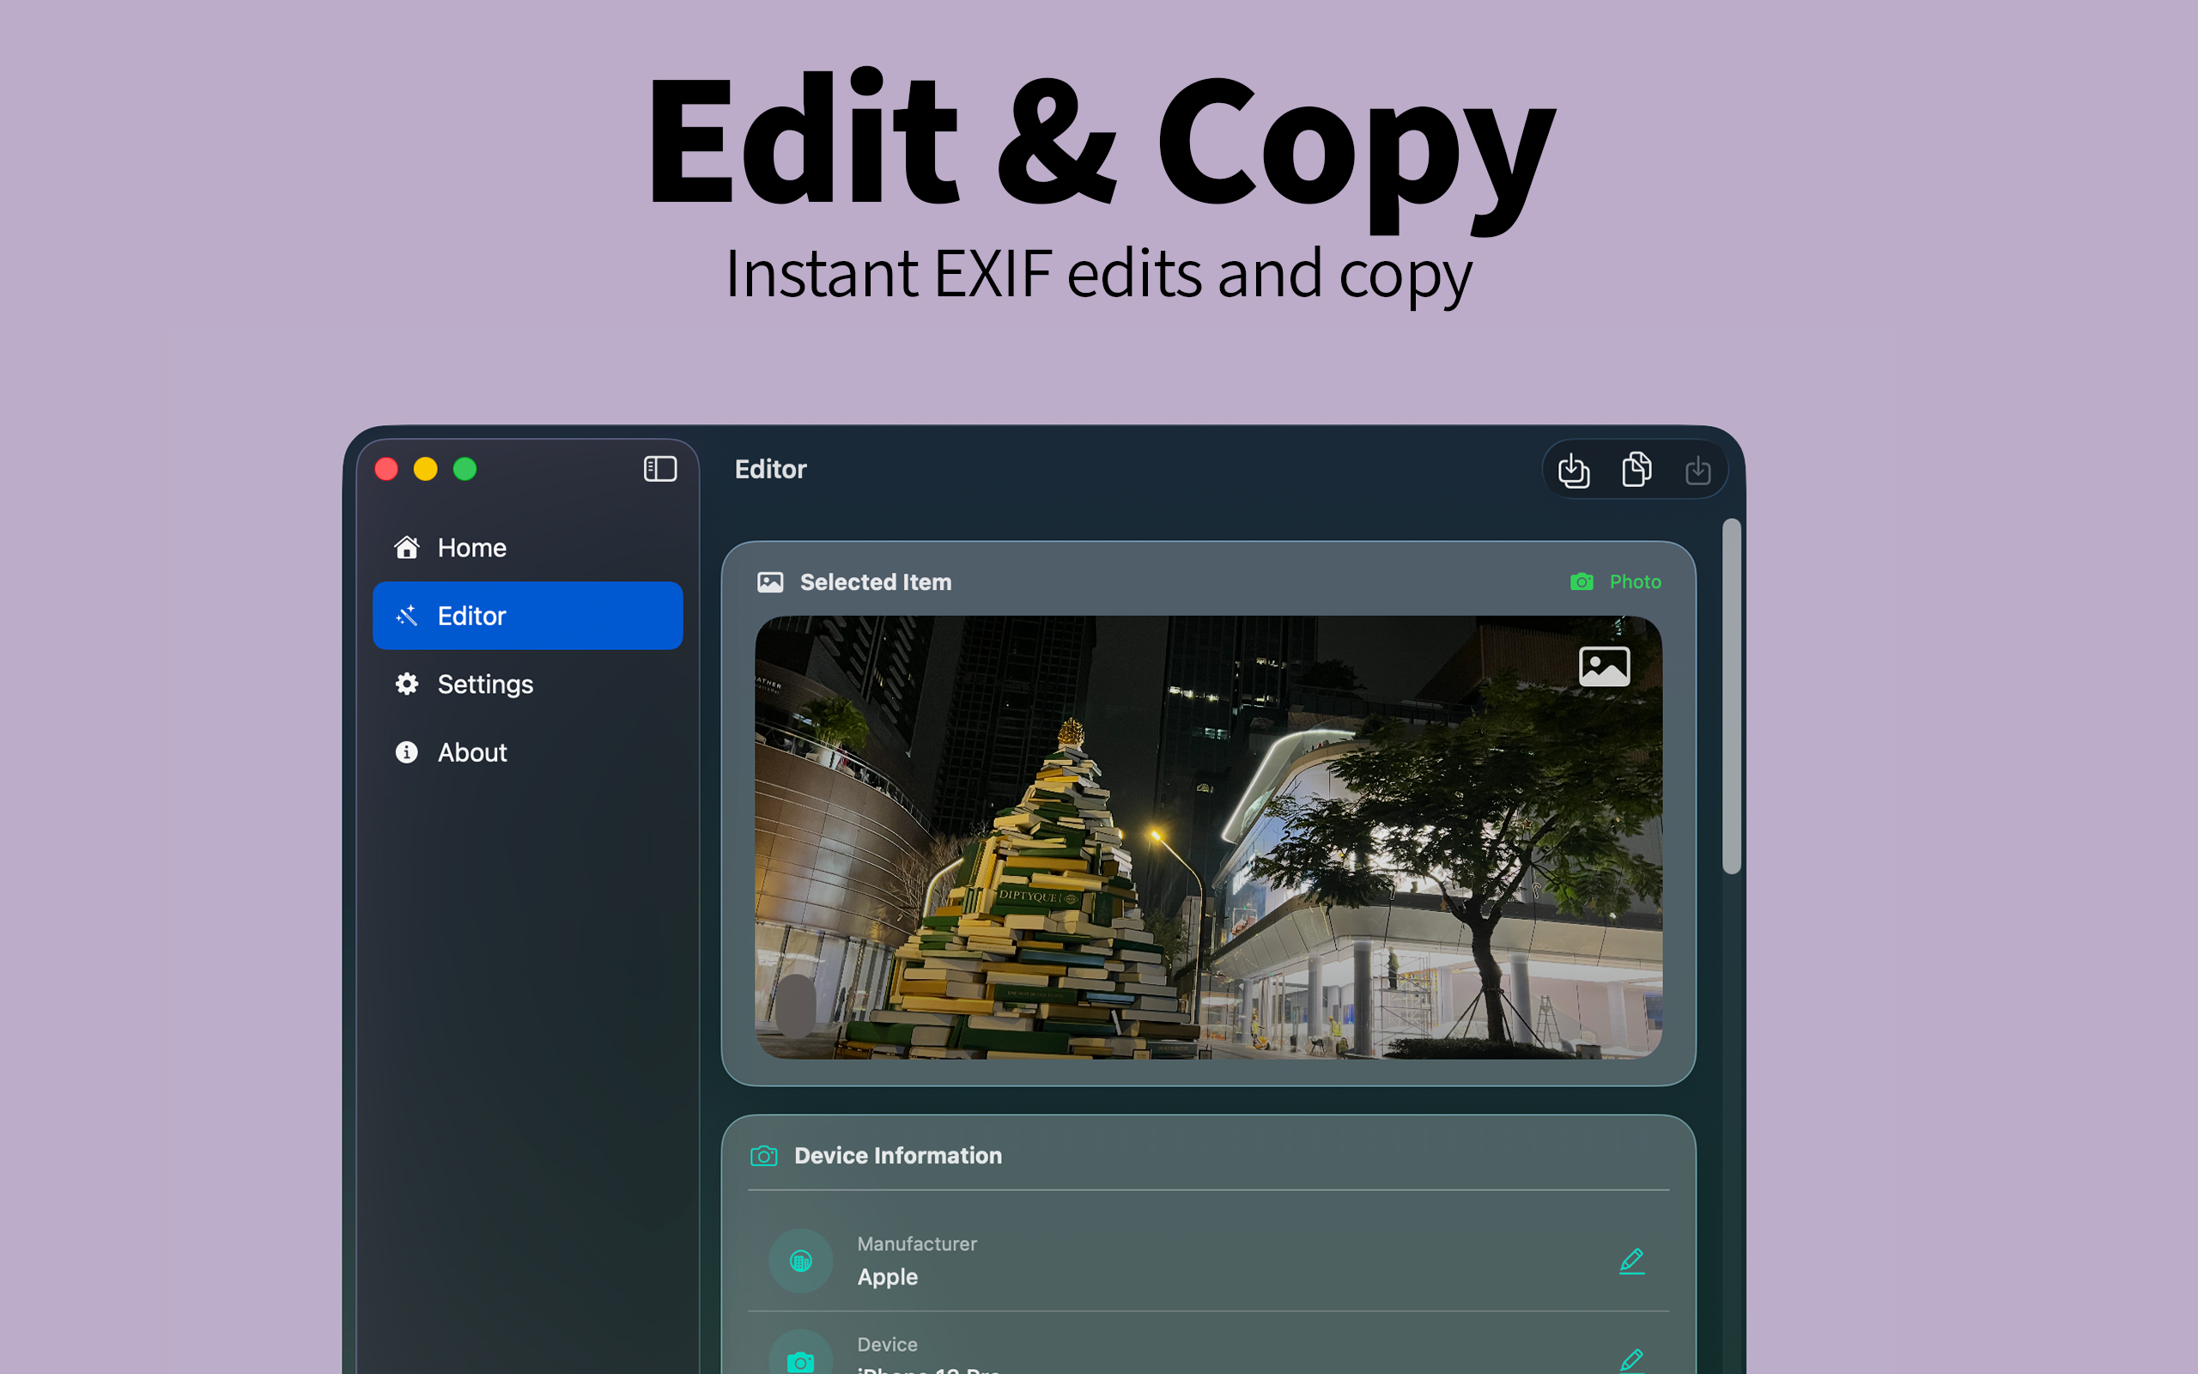
Task: Click the vertical scrollbar of the editor pane
Action: [1731, 696]
